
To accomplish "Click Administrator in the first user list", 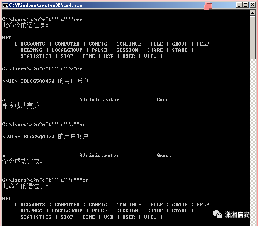I will (99, 100).
